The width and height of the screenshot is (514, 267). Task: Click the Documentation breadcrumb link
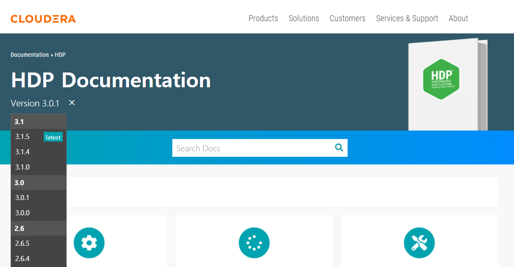pos(30,55)
